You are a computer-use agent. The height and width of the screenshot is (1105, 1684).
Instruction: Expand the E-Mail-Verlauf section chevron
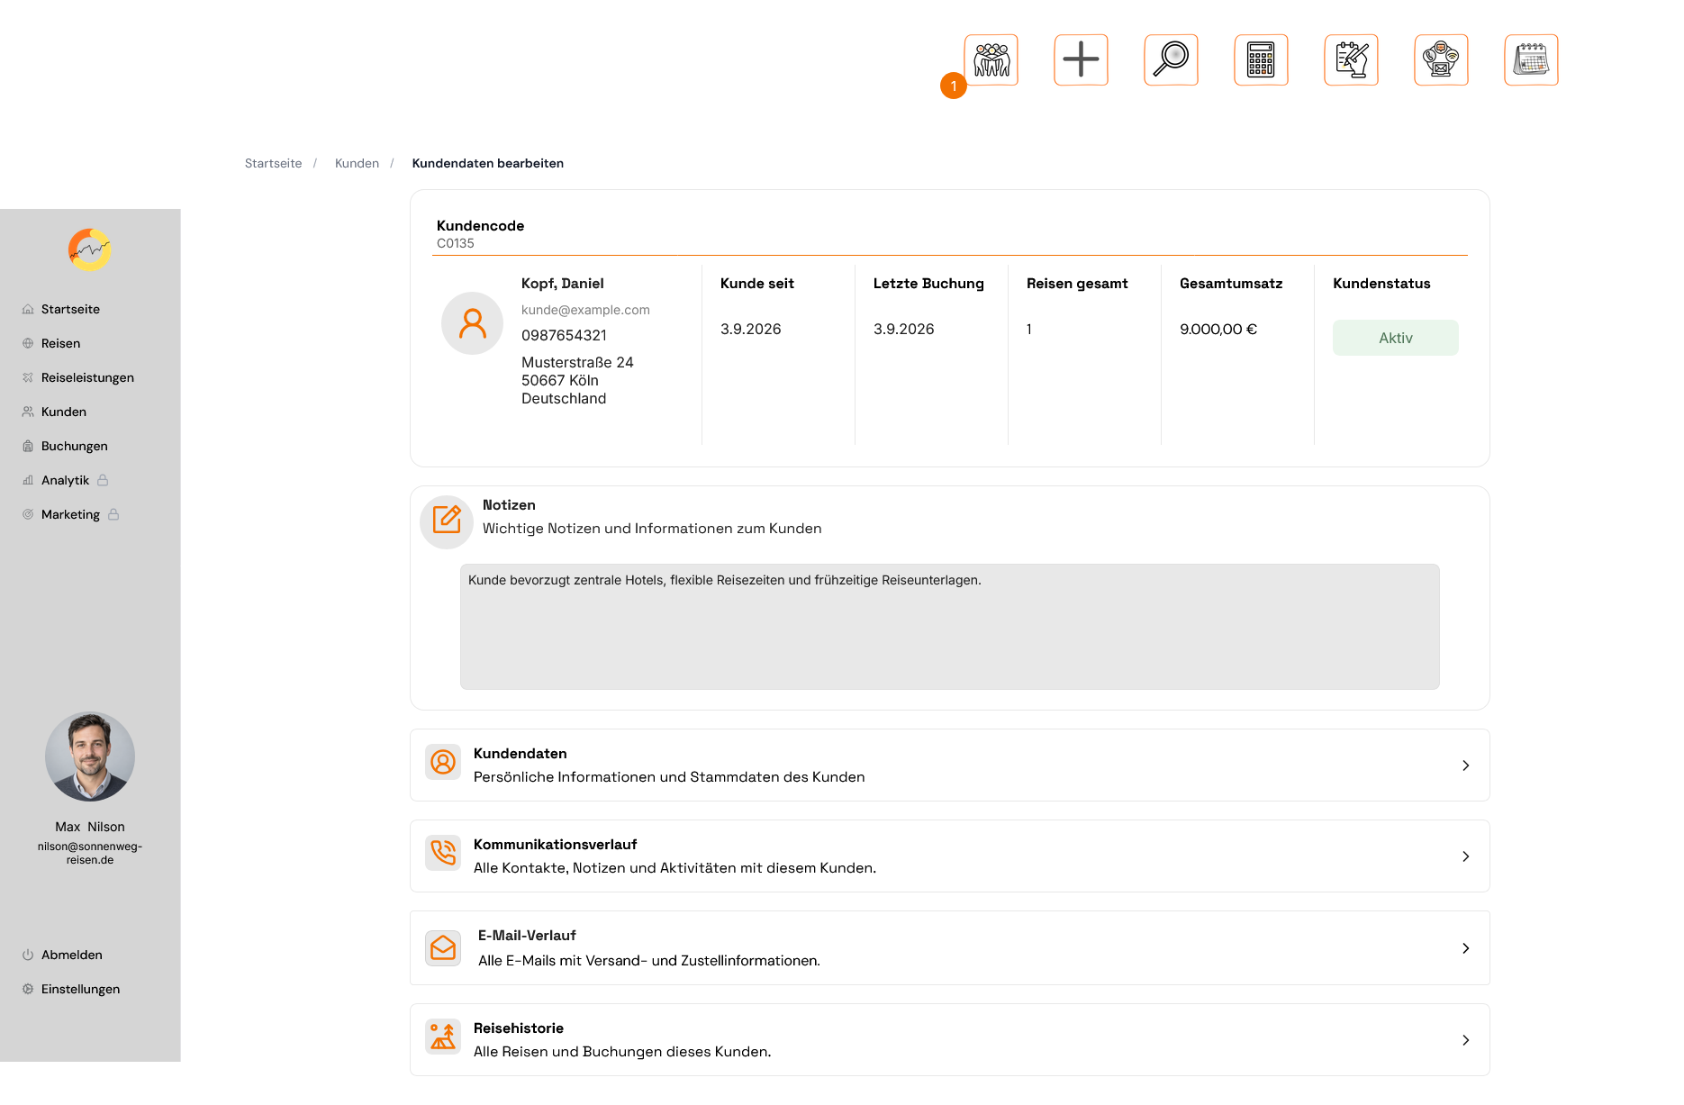click(x=1466, y=948)
